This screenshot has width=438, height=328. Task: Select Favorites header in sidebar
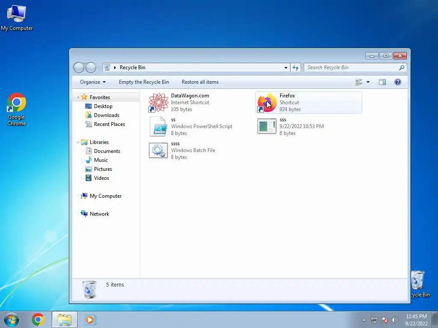(100, 97)
